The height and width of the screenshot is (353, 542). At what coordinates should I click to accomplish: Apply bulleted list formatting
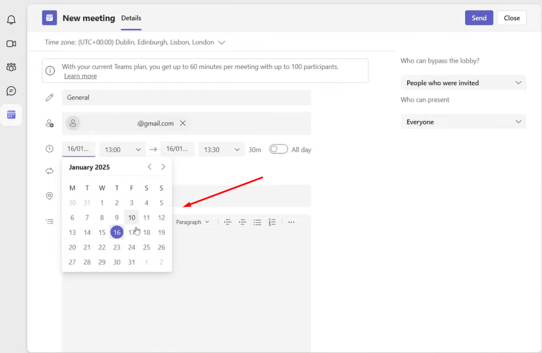257,222
